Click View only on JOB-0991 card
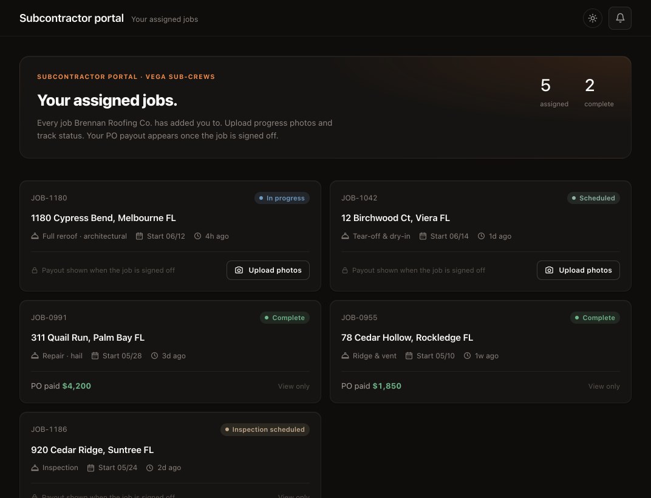The height and width of the screenshot is (498, 651). click(293, 386)
